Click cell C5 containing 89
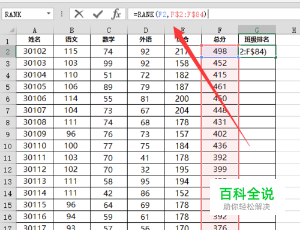This screenshot has width=300, height=230. (109, 87)
